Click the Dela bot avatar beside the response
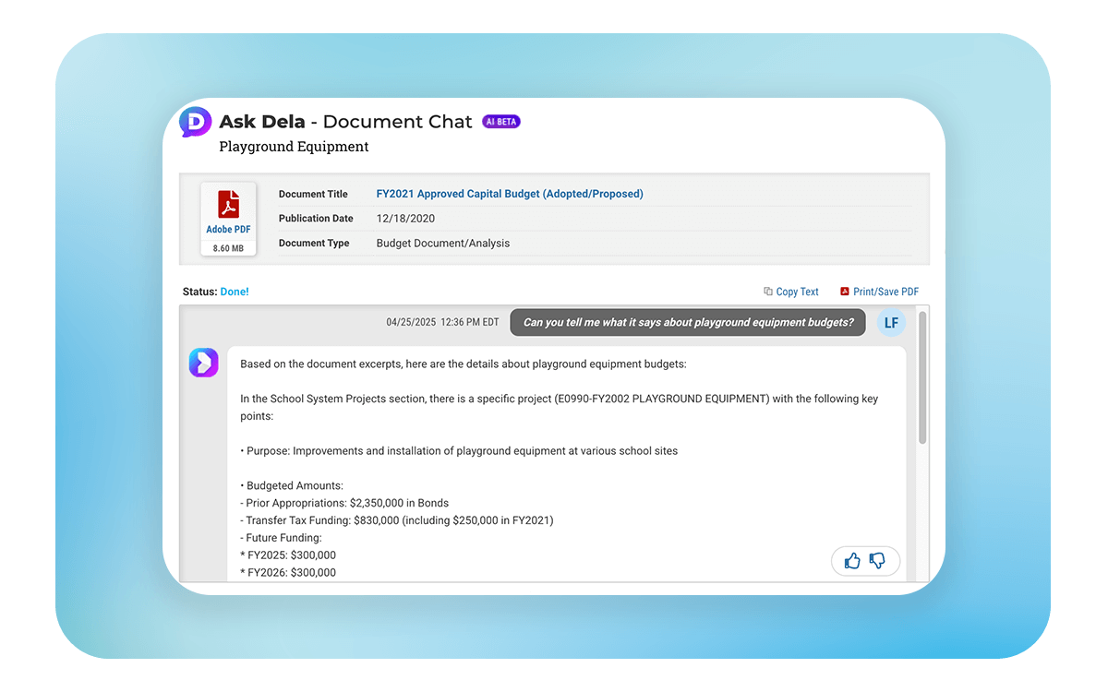The width and height of the screenshot is (1108, 692). click(x=203, y=363)
